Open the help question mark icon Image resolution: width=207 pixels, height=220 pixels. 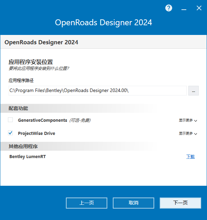pyautogui.click(x=169, y=8)
